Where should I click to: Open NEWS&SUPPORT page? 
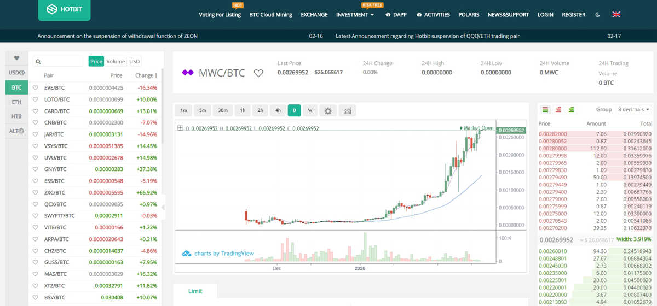509,15
